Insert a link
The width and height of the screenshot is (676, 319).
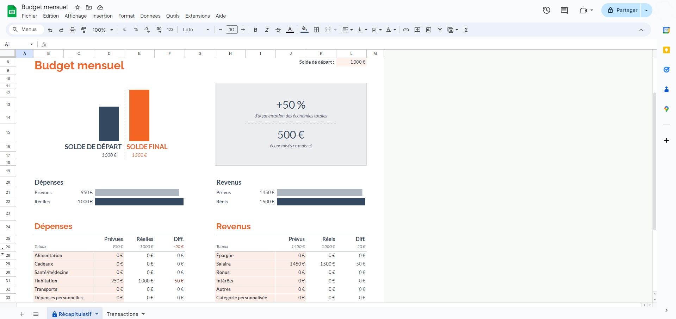click(x=405, y=30)
